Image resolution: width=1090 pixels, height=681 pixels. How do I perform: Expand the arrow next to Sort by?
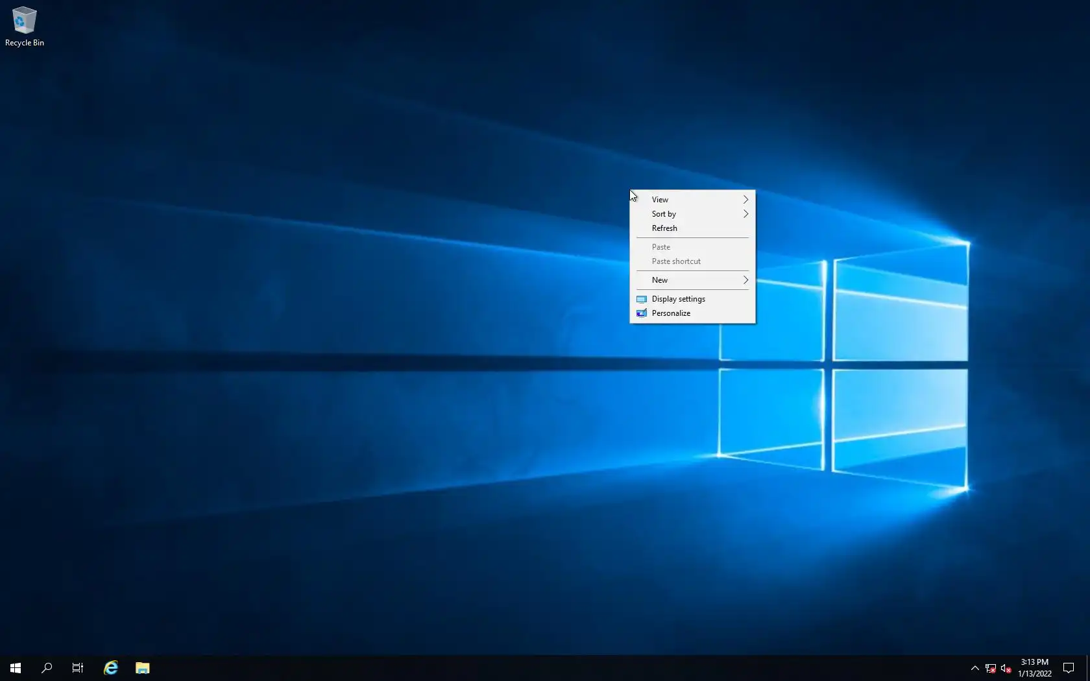(x=745, y=214)
